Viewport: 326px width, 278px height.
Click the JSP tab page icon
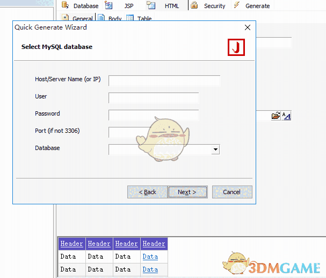[x=108, y=5]
